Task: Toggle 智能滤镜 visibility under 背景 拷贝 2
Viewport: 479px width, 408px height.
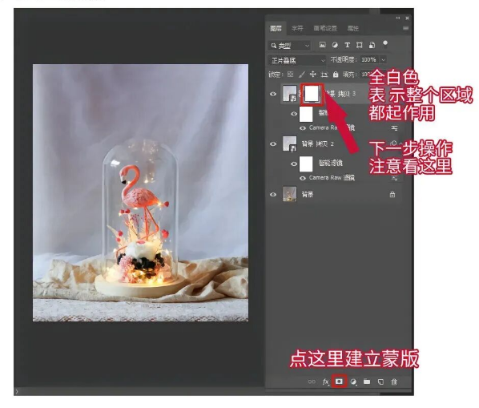Action: [294, 164]
